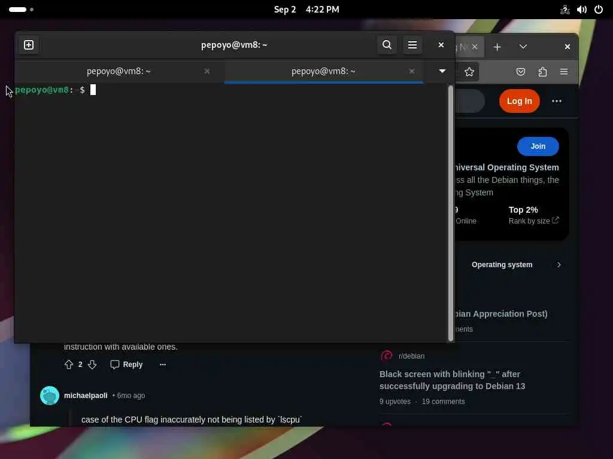List all tabs with Firefox chevron

pyautogui.click(x=523, y=47)
